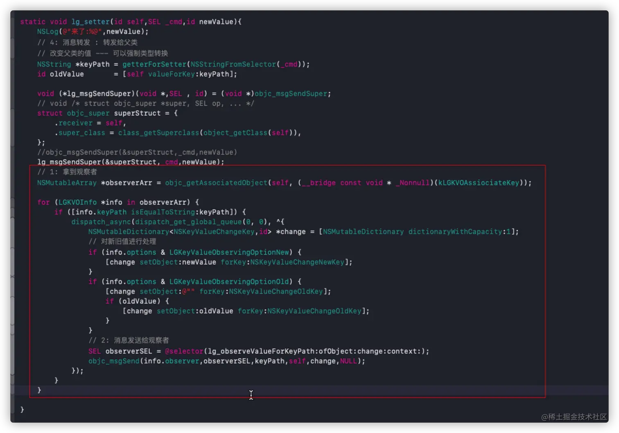Click the NULL argument in objc_msgSend

click(x=348, y=361)
